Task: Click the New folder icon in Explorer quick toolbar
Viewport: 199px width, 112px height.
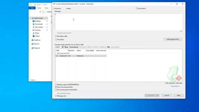Action: coord(37,5)
